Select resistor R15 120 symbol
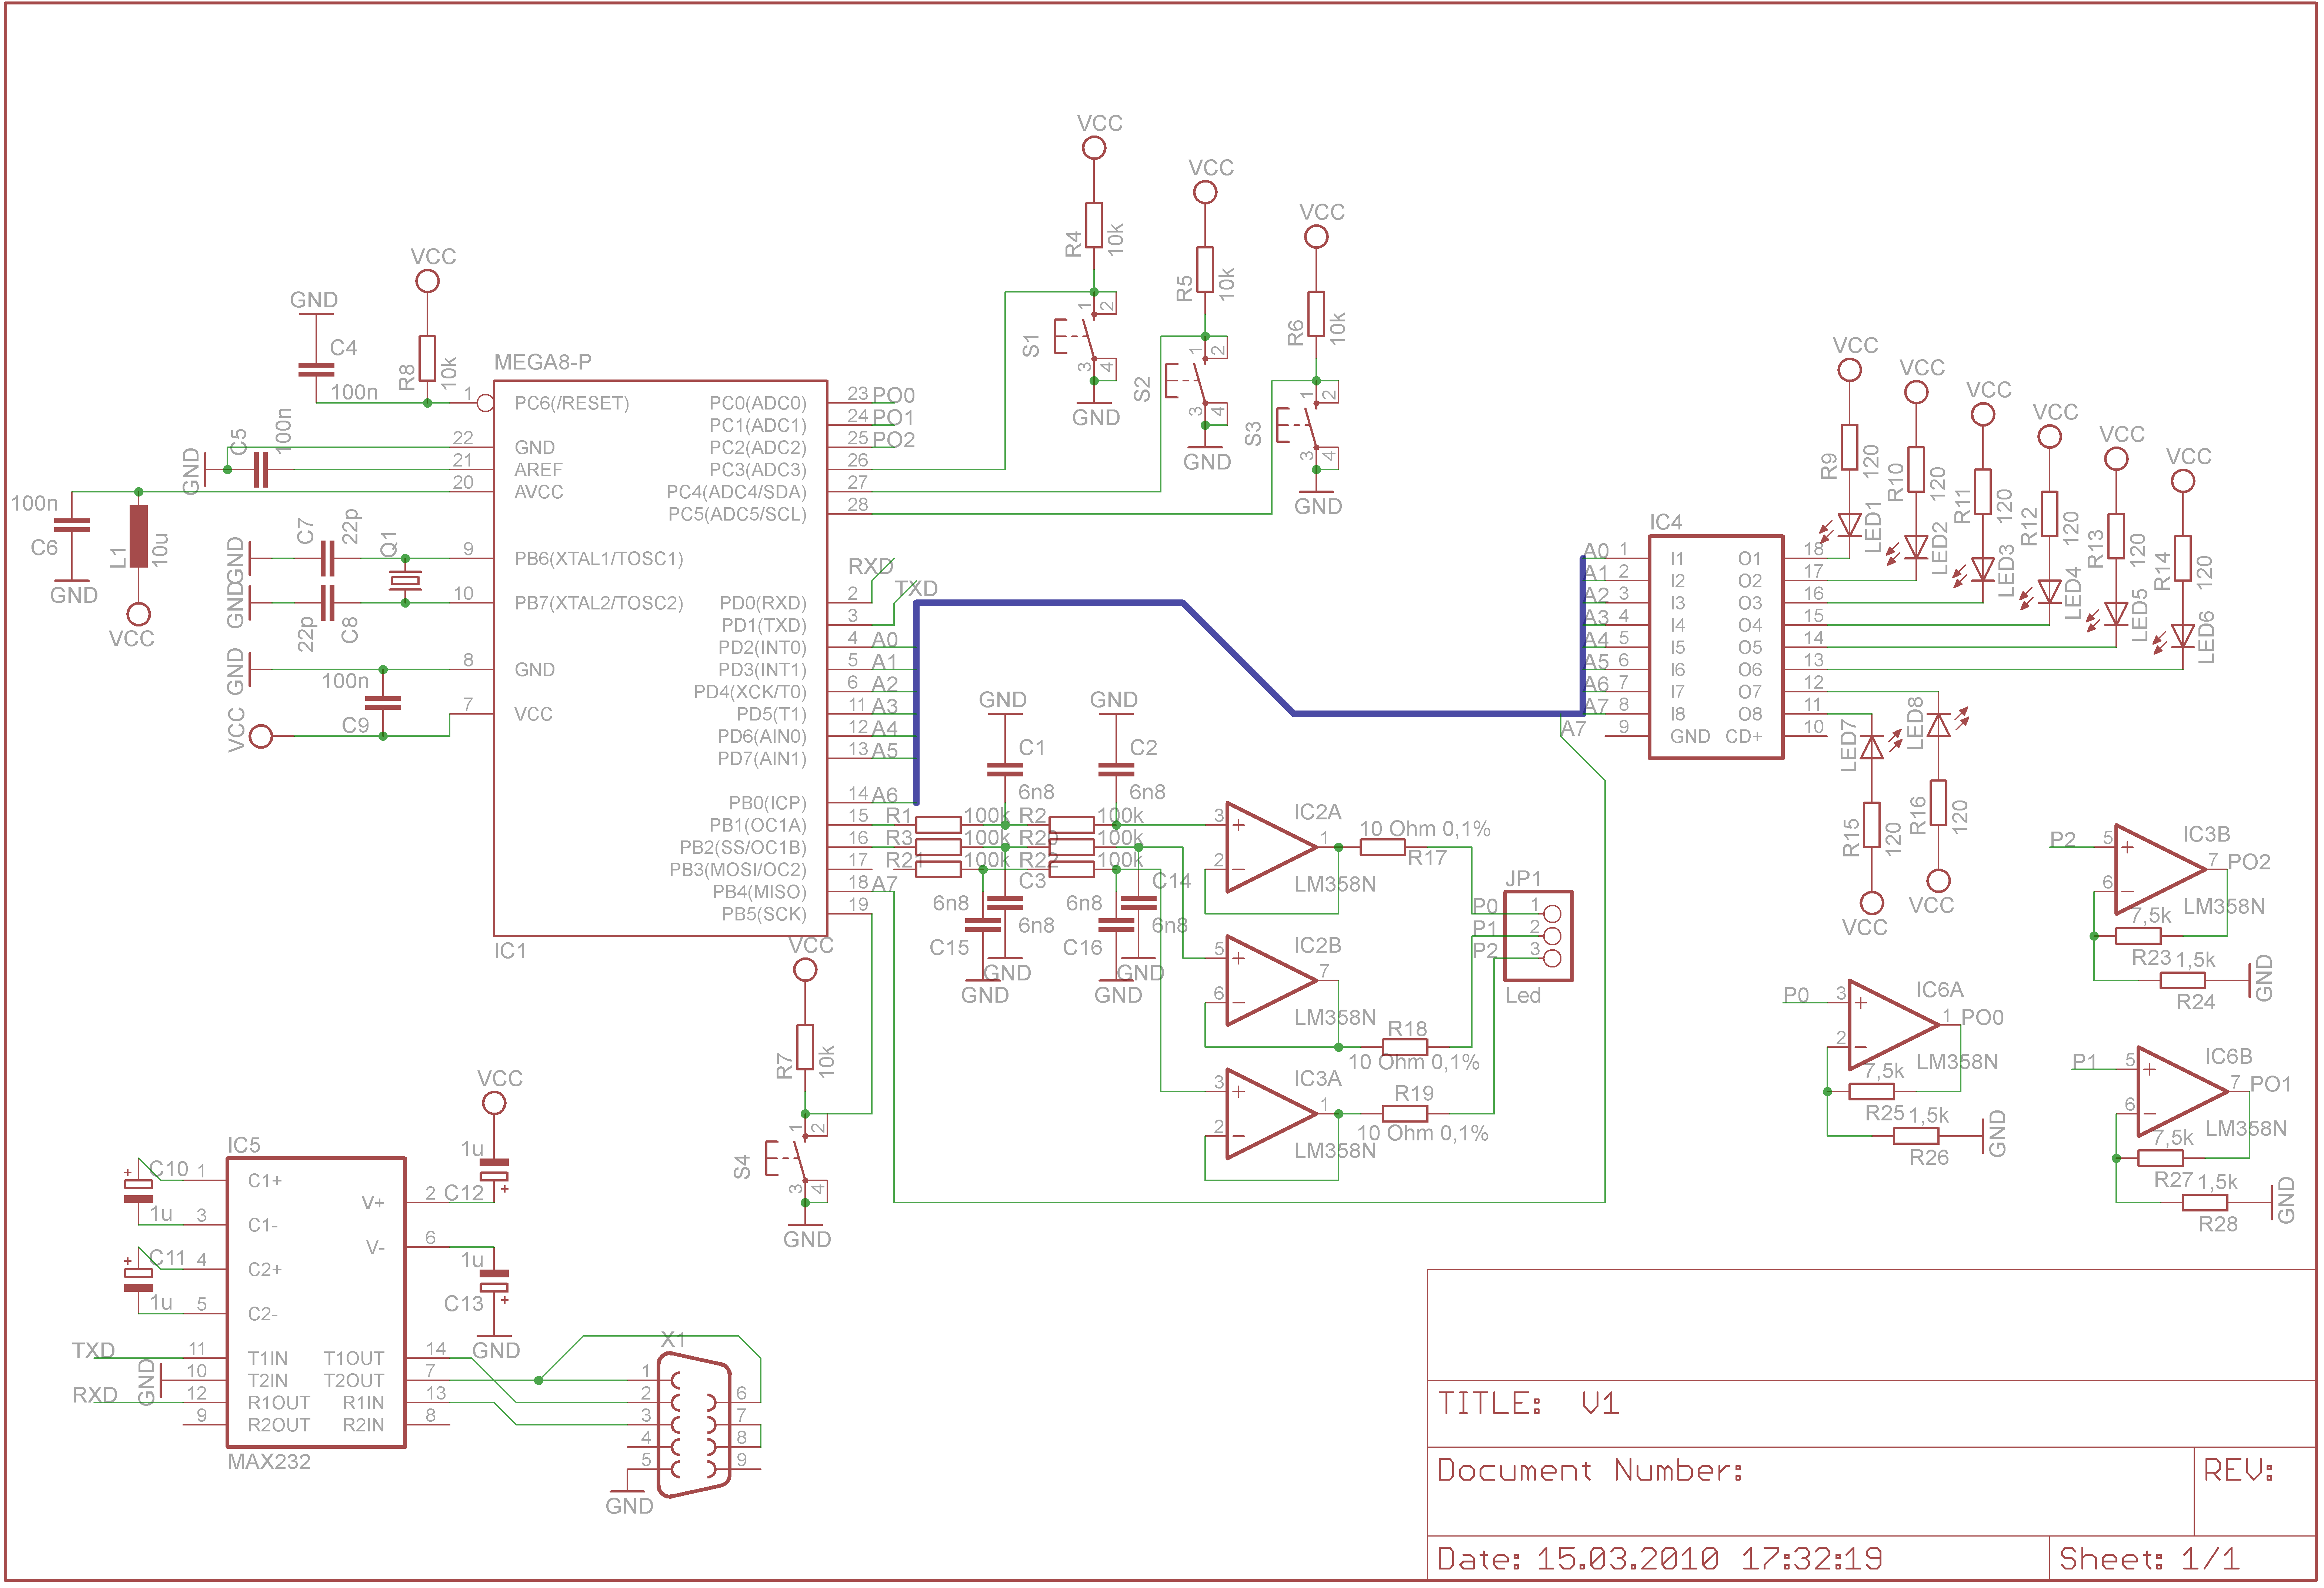The image size is (2324, 1588). click(1872, 825)
